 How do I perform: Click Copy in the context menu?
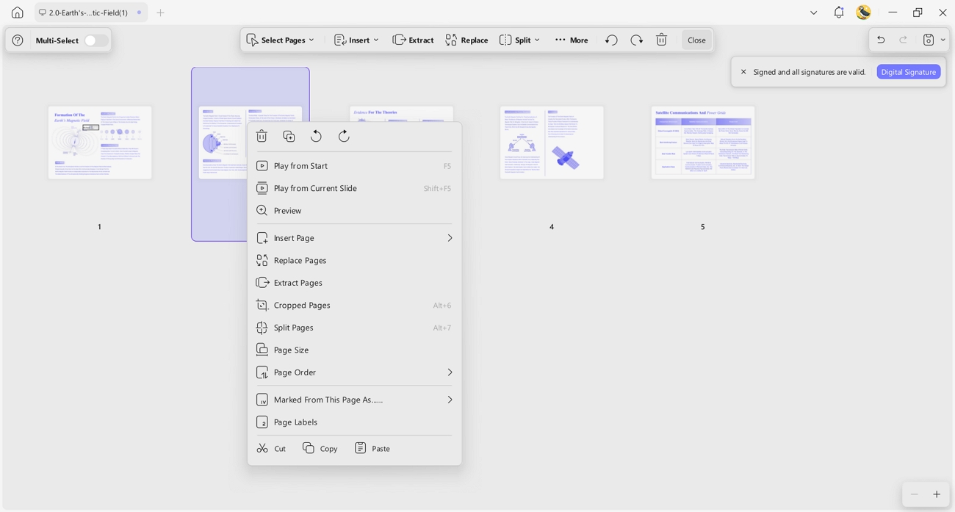click(320, 448)
